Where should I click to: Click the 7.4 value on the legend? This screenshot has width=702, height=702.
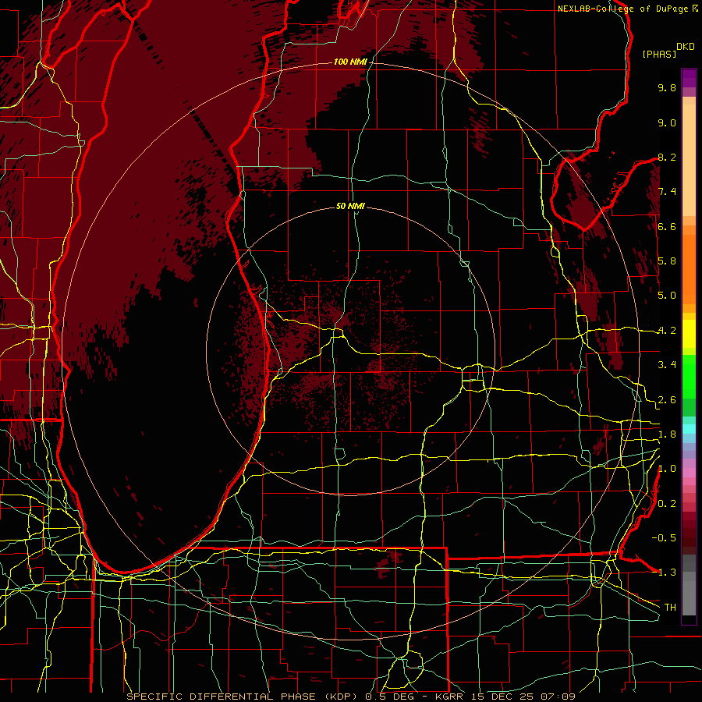coord(667,192)
